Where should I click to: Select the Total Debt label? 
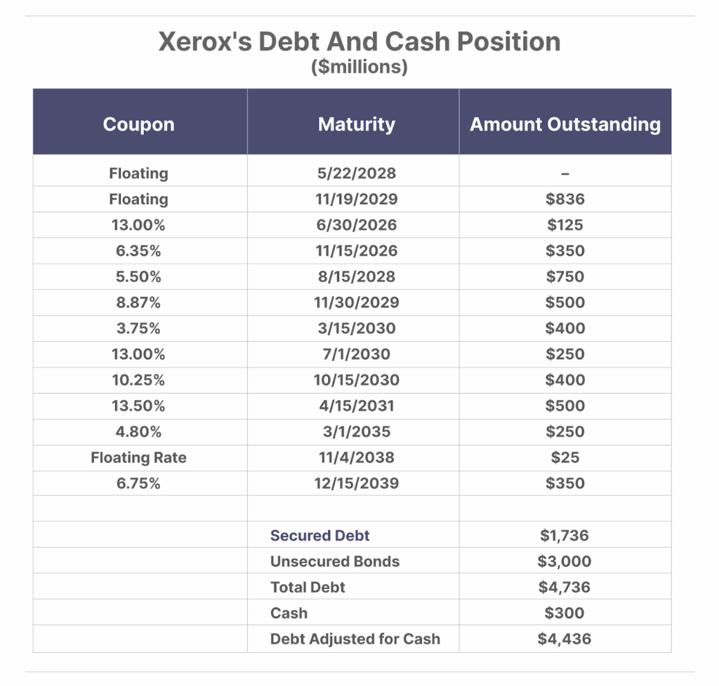[308, 587]
